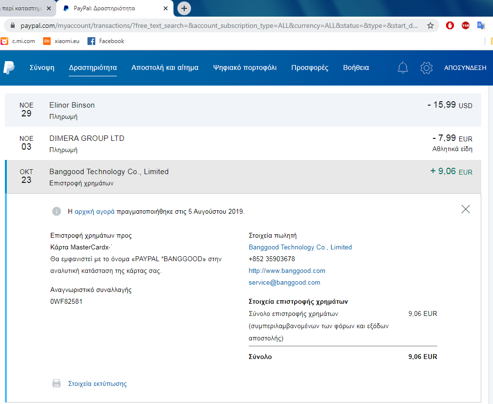Click ΑΠΟΣΥΝΔΕΣΗ to log out
Viewport: 493px width, 404px height.
click(x=465, y=68)
